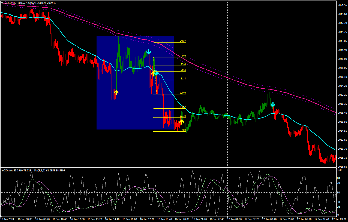The image size is (348, 222).
Task: Click the 2016.85 price at axis bottom
Action: (x=342, y=166)
